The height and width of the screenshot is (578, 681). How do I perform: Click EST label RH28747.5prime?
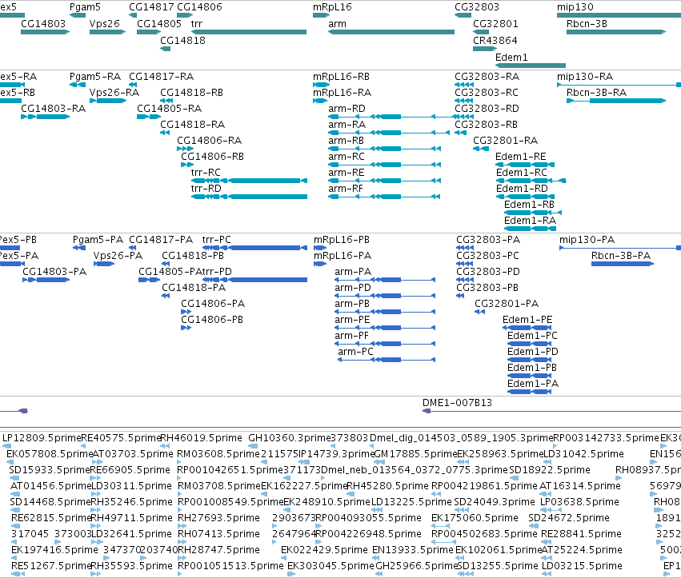[219, 550]
